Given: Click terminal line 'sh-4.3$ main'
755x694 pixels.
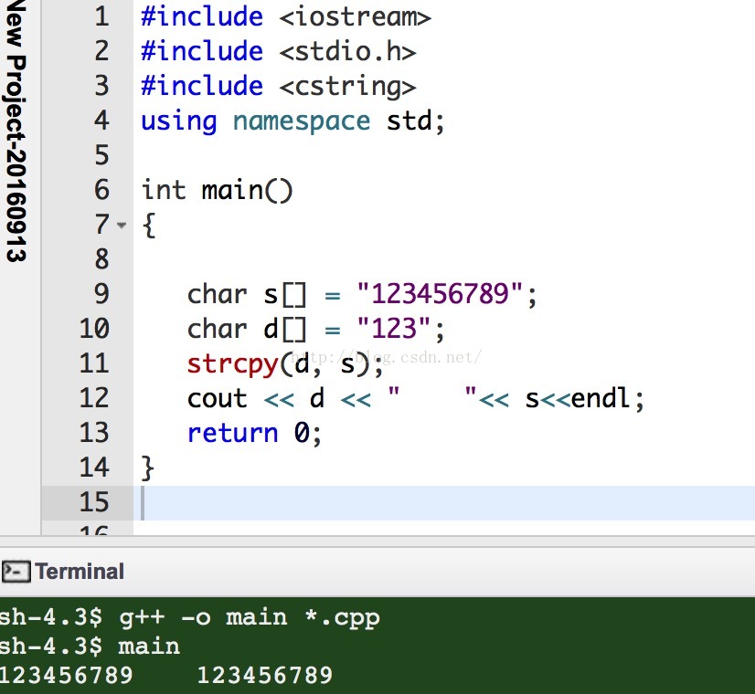Looking at the screenshot, I should point(90,647).
